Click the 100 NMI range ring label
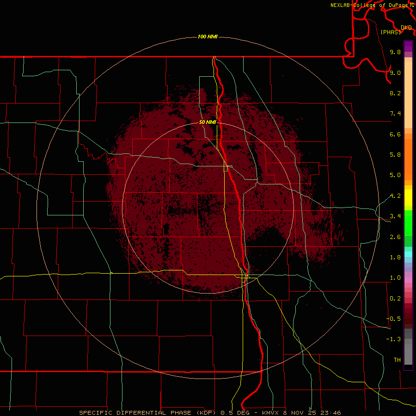This screenshot has height=416, width=416. click(x=208, y=37)
